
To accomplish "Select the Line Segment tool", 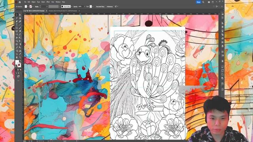I will click(20, 24).
